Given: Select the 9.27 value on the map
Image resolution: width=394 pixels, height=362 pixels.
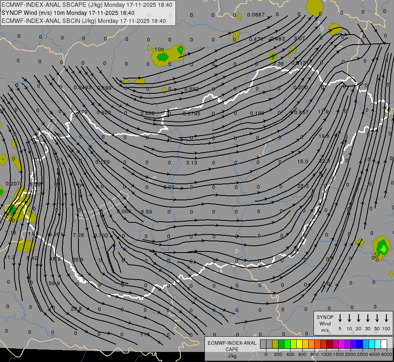Looking at the screenshot, I should pos(169,187).
